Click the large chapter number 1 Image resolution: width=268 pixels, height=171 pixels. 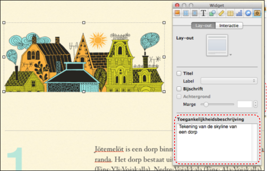(15, 159)
